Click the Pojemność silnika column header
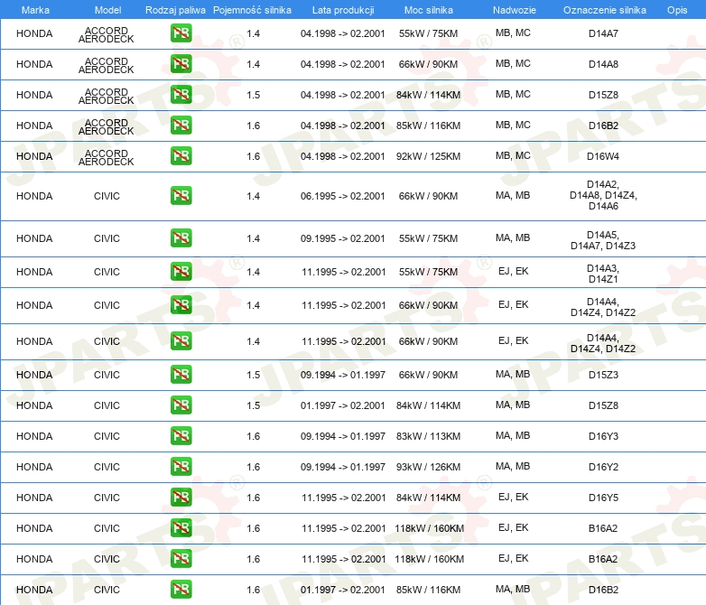The height and width of the screenshot is (605, 706). click(252, 10)
